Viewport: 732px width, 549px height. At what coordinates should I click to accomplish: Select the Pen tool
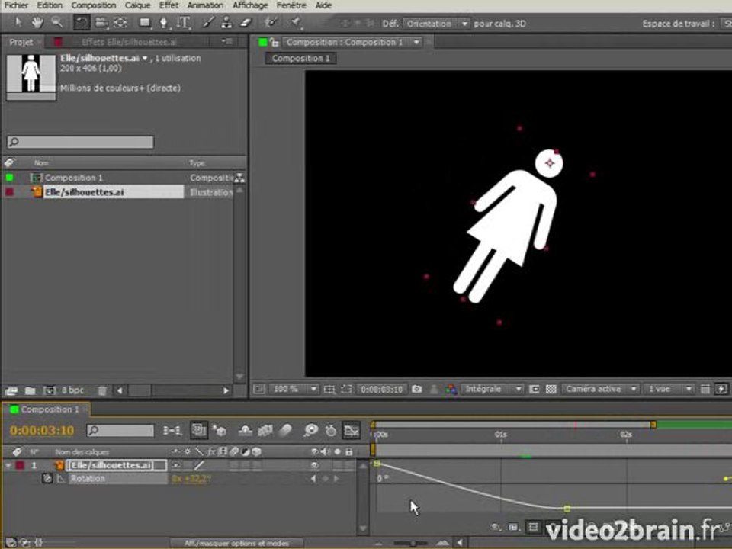point(165,22)
